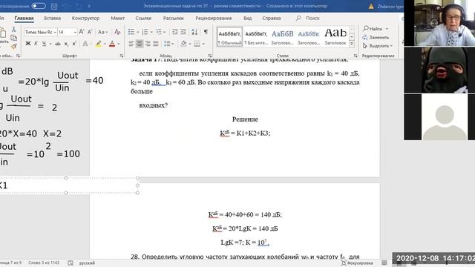Open the Справка tab
This screenshot has width=475, height=267.
(272, 18)
